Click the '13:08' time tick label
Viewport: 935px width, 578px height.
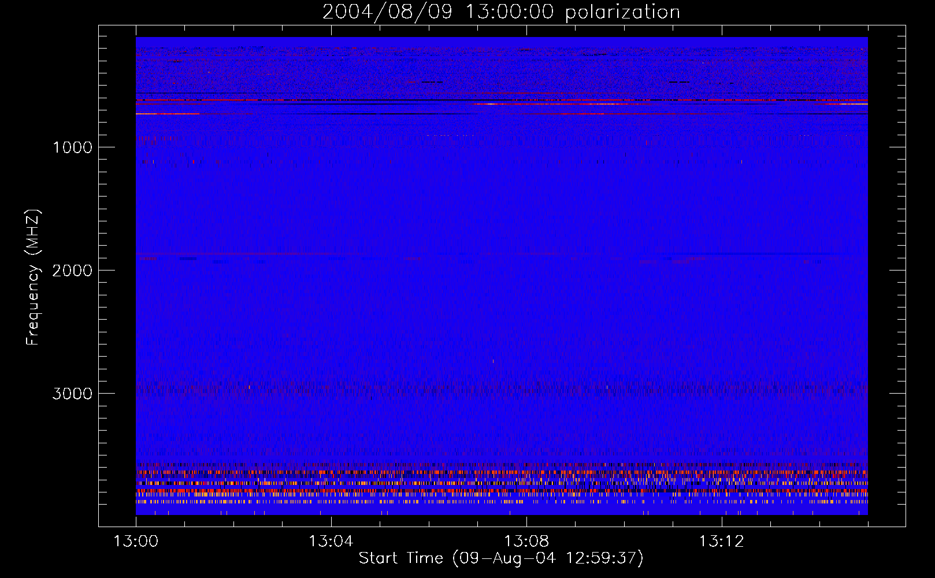tap(526, 542)
